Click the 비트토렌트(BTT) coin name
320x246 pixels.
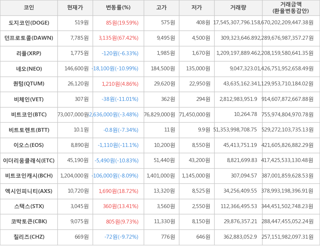point(29,130)
